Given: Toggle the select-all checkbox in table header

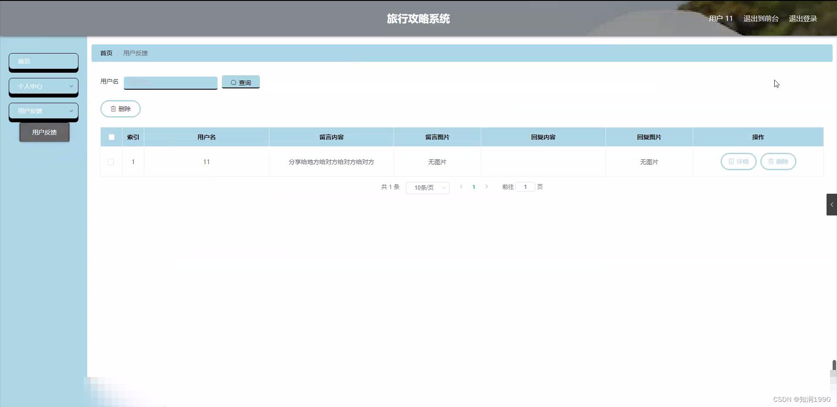Looking at the screenshot, I should point(111,137).
